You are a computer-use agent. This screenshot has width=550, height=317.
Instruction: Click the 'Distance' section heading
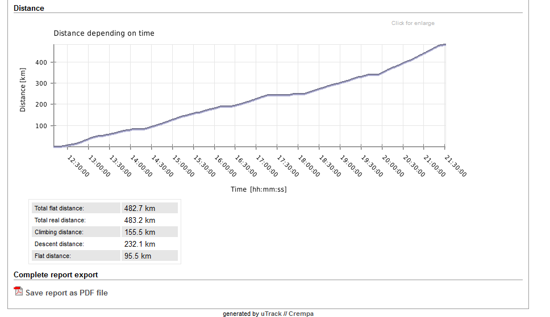click(x=29, y=9)
